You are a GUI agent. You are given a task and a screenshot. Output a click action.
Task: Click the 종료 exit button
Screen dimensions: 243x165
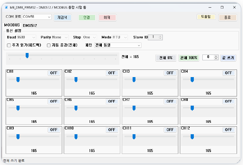click(228, 17)
